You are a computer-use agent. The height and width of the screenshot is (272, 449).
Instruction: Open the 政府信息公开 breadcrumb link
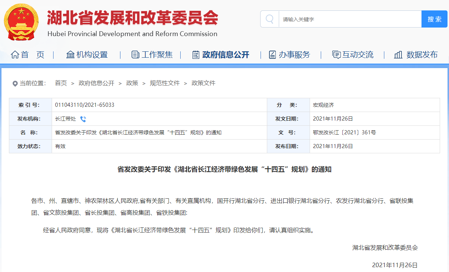96,83
